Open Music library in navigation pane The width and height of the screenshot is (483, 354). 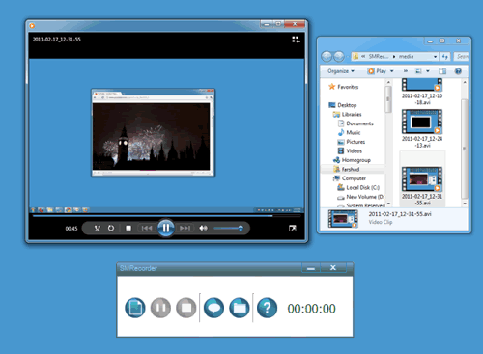coord(349,132)
